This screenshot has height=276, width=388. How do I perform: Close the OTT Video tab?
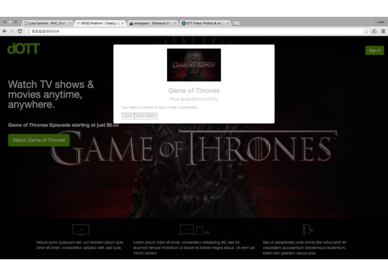coord(228,23)
